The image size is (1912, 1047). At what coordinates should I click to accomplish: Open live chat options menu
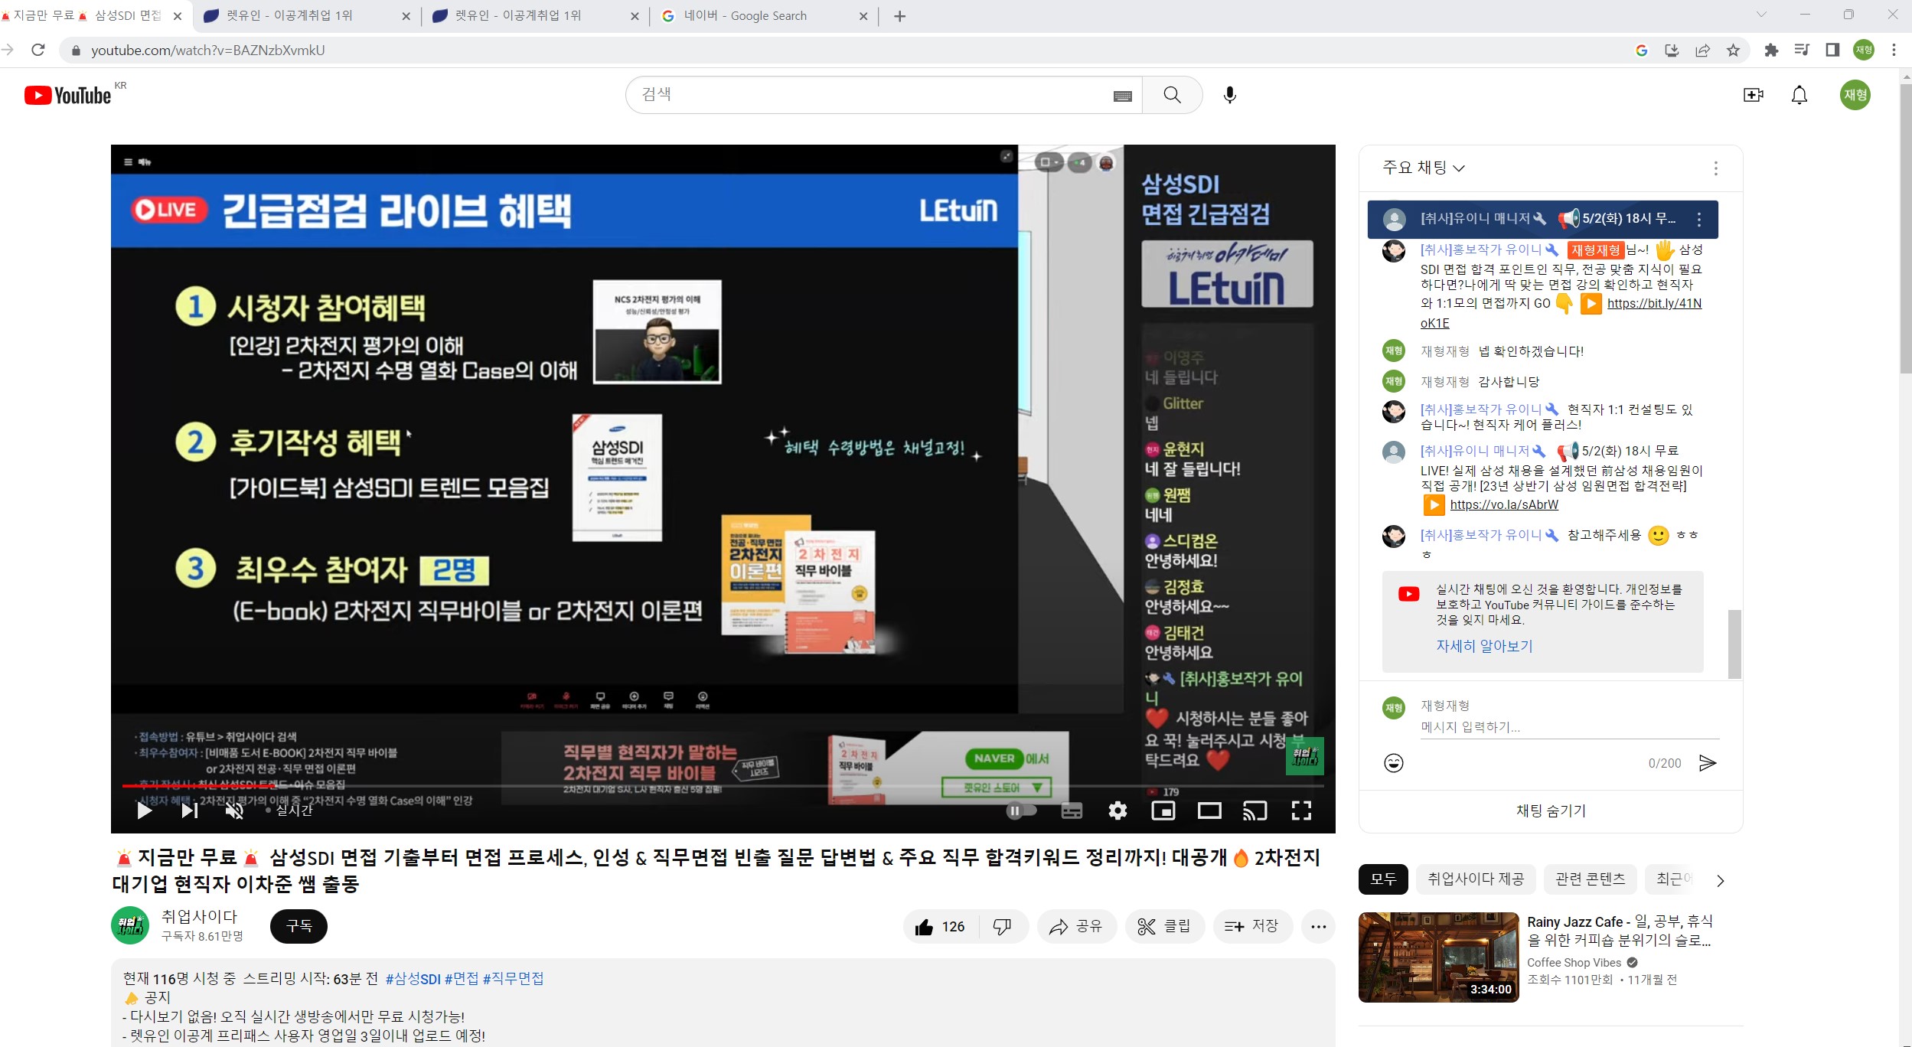tap(1715, 168)
